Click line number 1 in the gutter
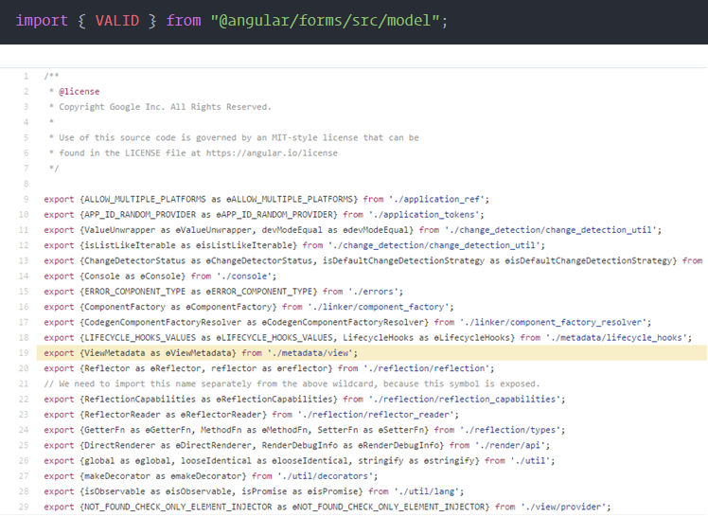708x517 pixels. 27,76
